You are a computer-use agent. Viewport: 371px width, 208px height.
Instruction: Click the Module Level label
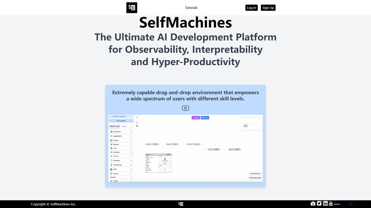coord(114,126)
